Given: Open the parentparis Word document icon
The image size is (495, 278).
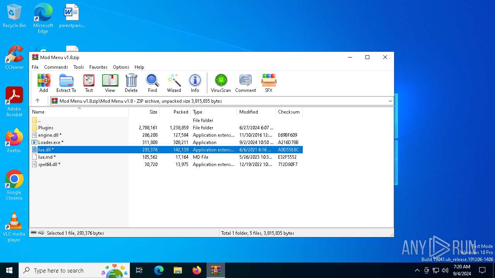Looking at the screenshot, I should click(72, 16).
